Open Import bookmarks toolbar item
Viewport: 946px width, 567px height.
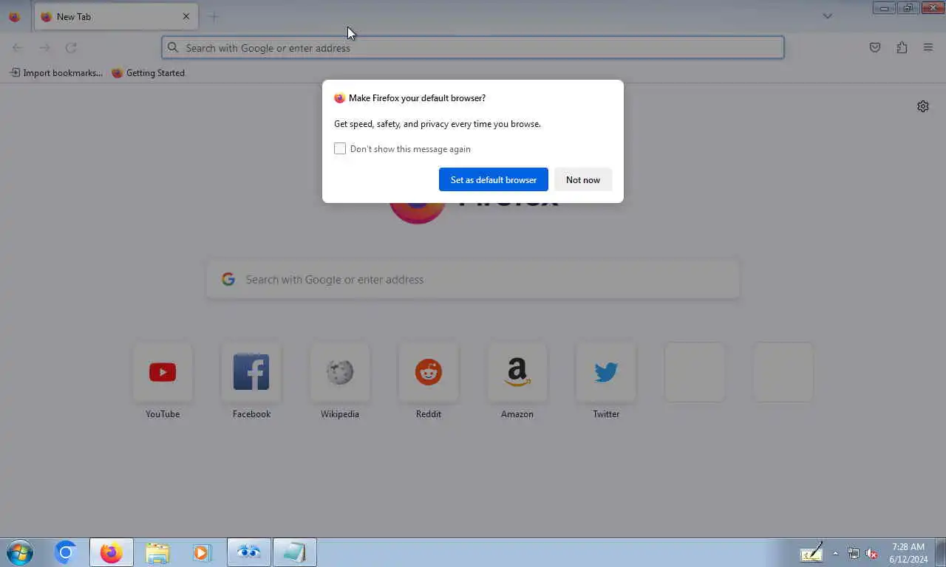56,72
